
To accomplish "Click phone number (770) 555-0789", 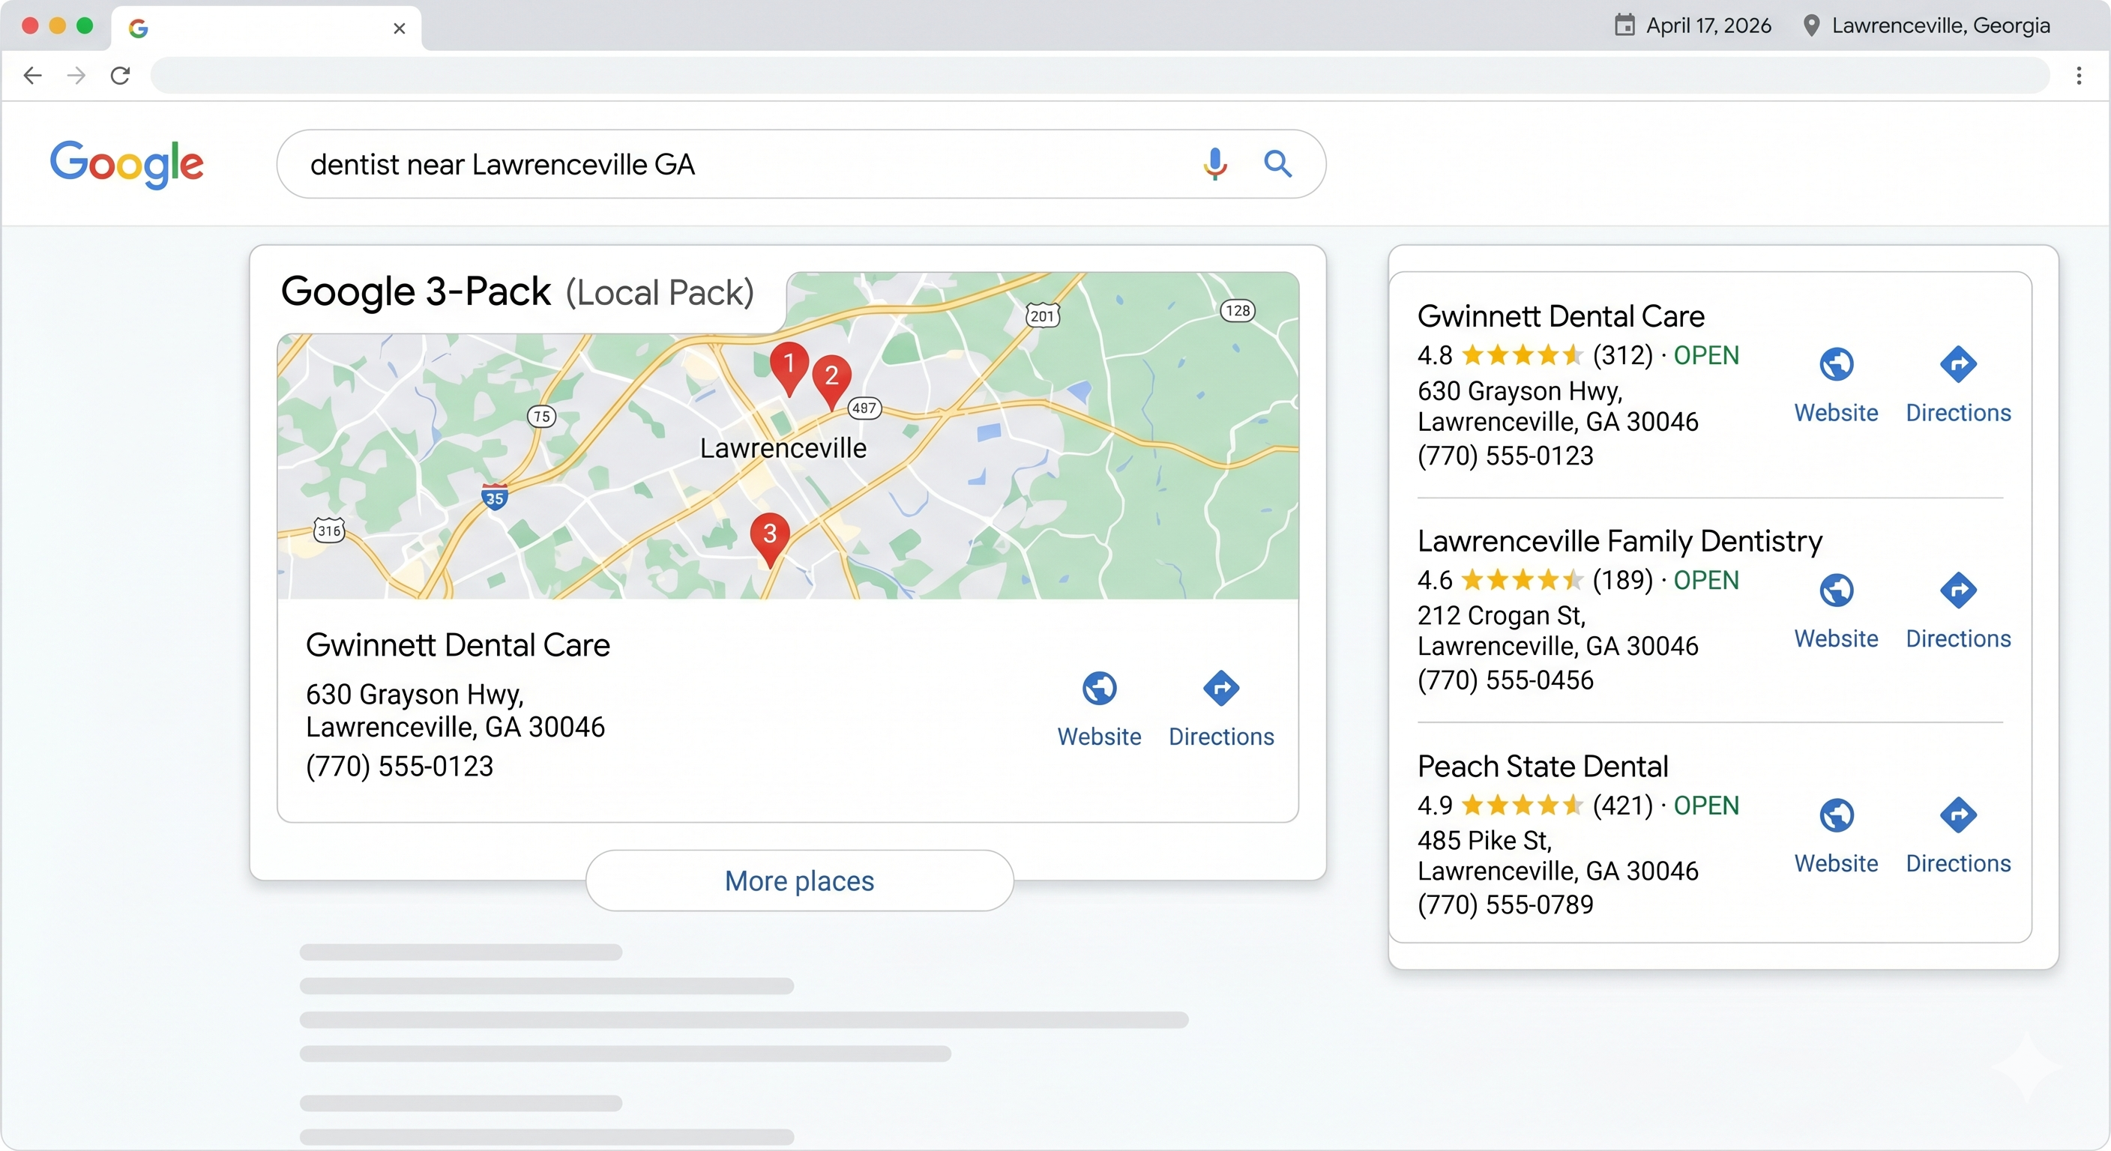I will pos(1505,904).
